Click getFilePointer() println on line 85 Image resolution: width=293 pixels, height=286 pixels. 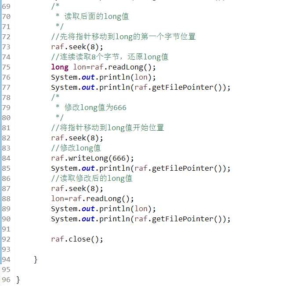141,169
